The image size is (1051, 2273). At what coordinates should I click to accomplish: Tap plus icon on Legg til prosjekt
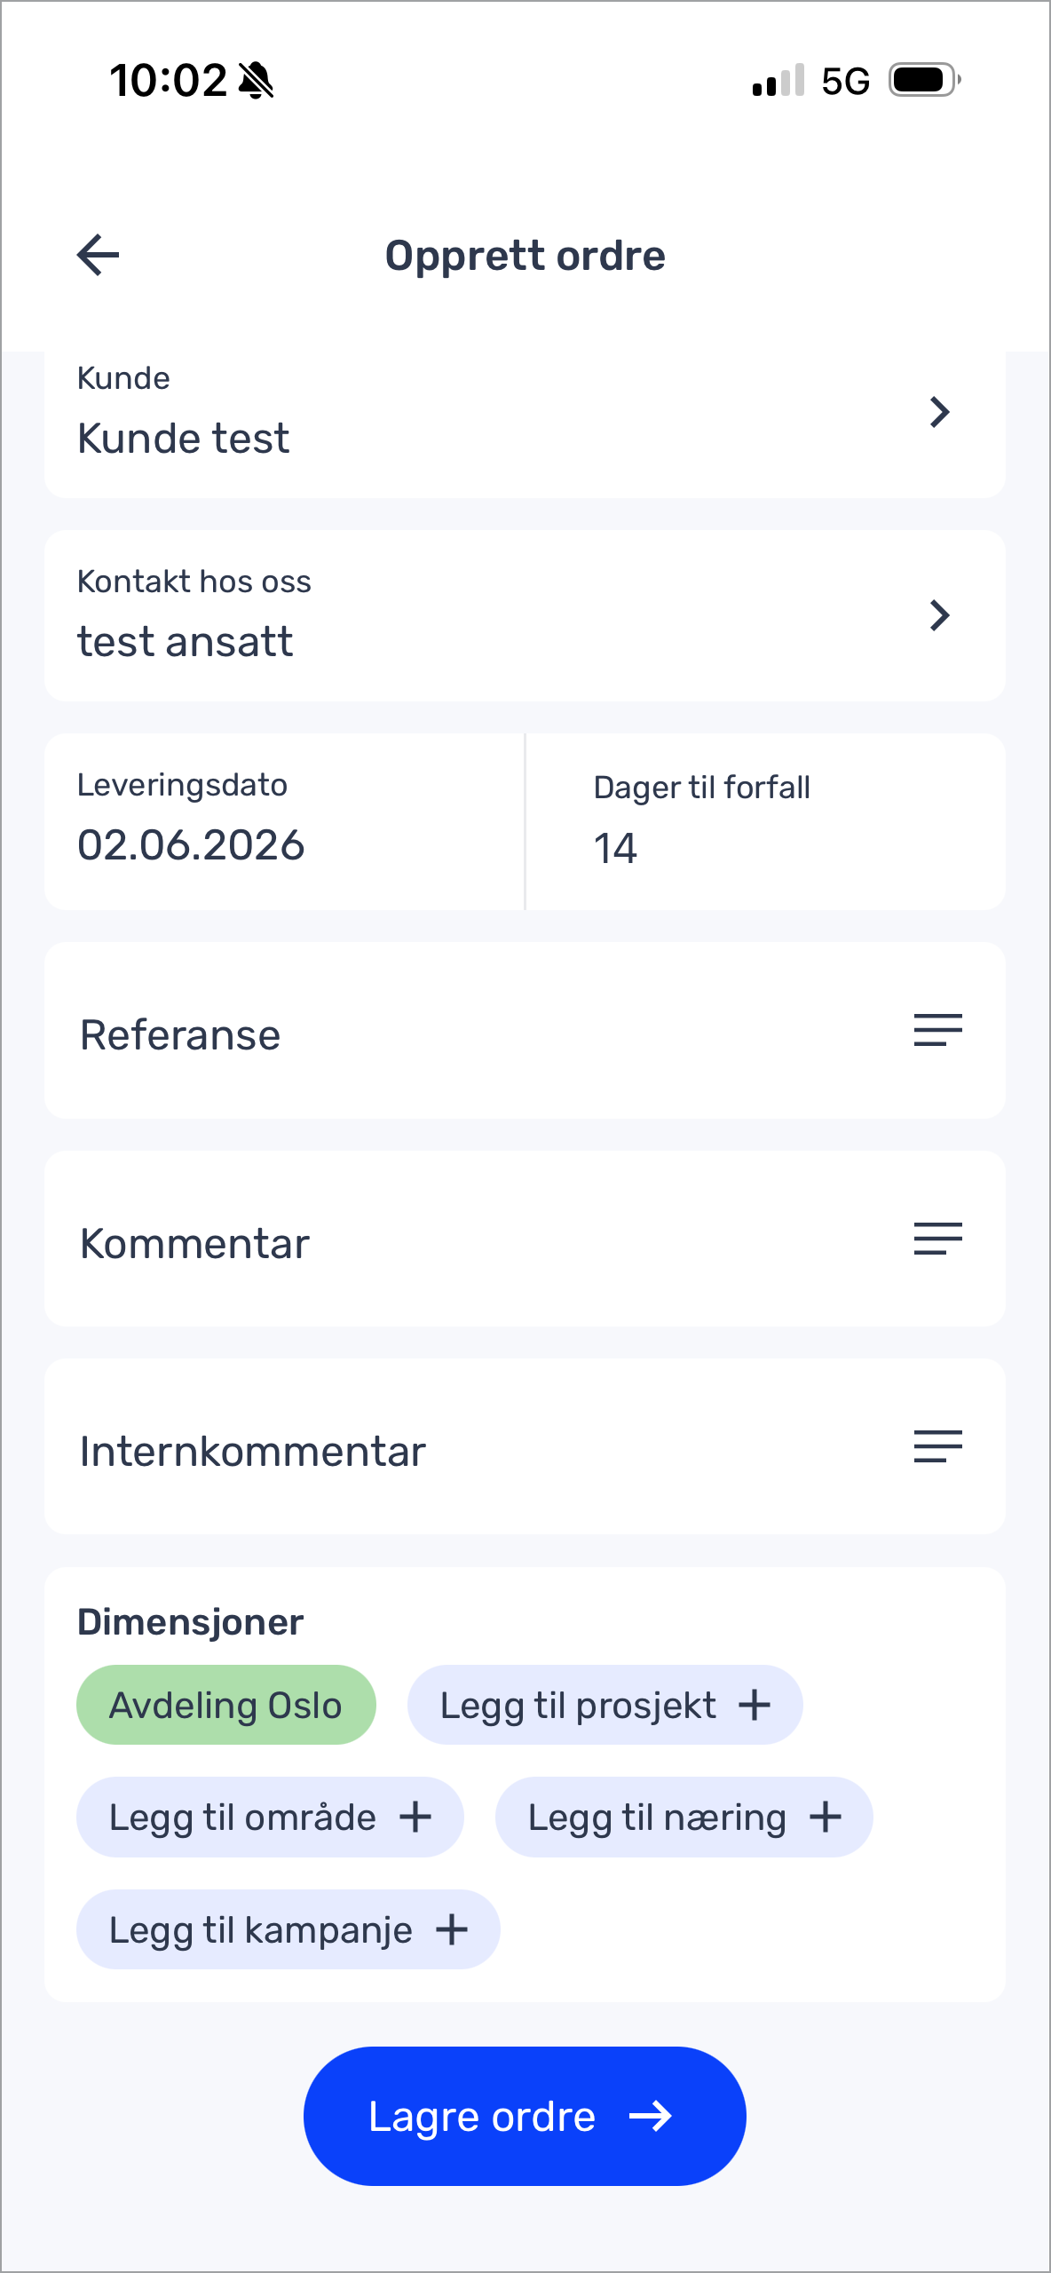pos(755,1705)
